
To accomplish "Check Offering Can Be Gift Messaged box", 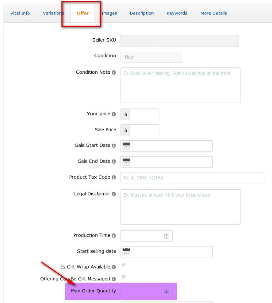I will [x=124, y=277].
